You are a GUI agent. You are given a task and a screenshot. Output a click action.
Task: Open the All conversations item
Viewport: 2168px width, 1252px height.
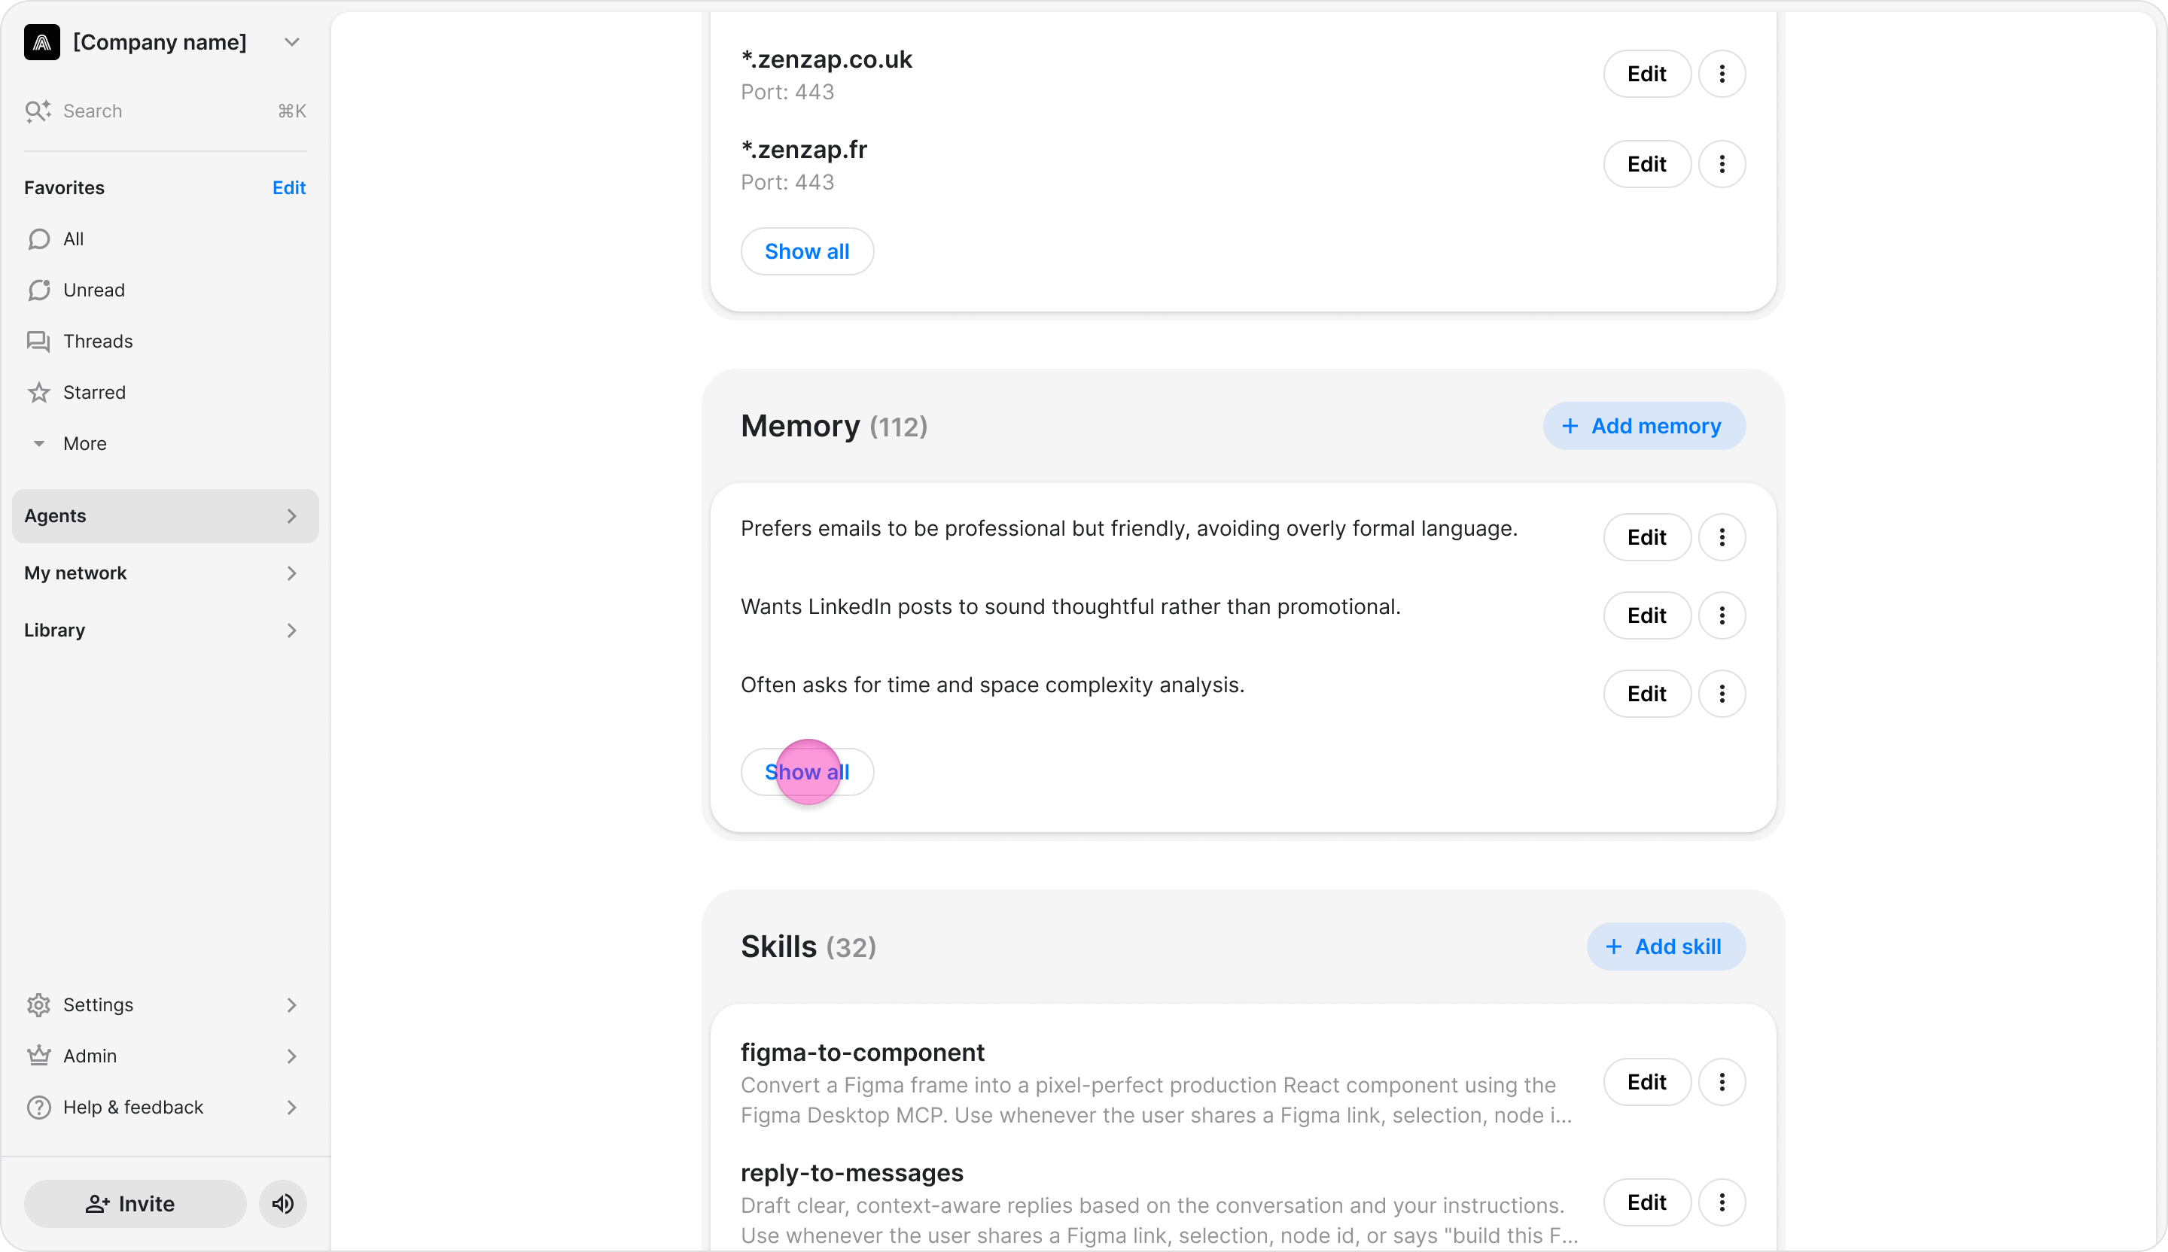165,239
